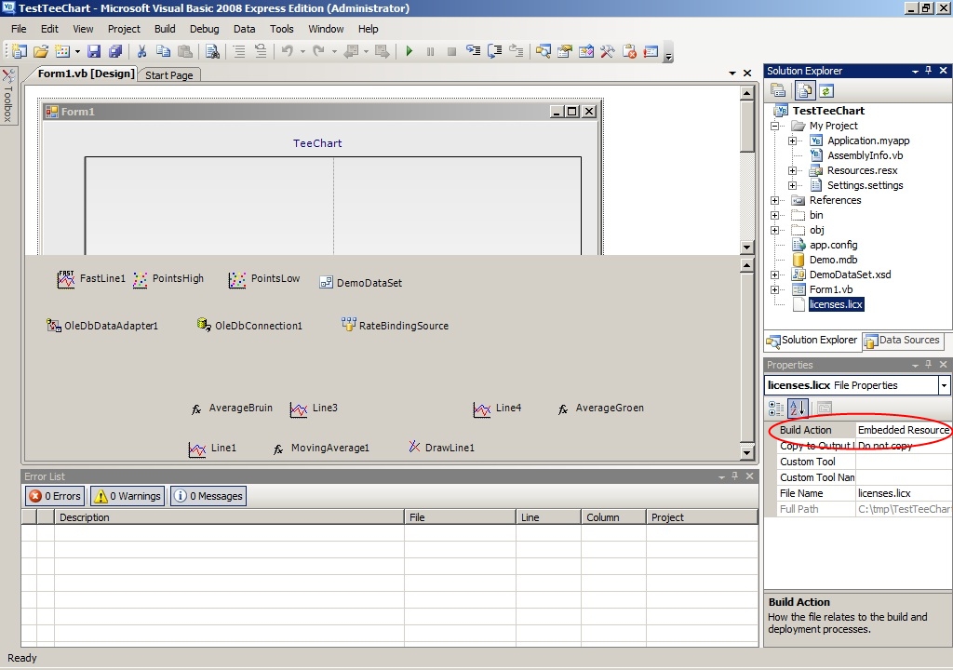Click the Step Over toolbar icon

click(x=495, y=51)
